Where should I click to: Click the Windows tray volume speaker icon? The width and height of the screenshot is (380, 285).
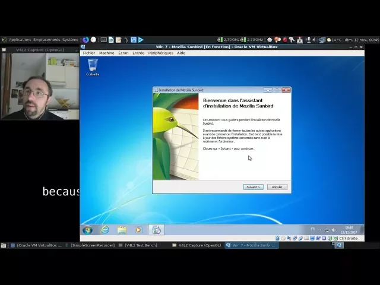click(x=334, y=230)
